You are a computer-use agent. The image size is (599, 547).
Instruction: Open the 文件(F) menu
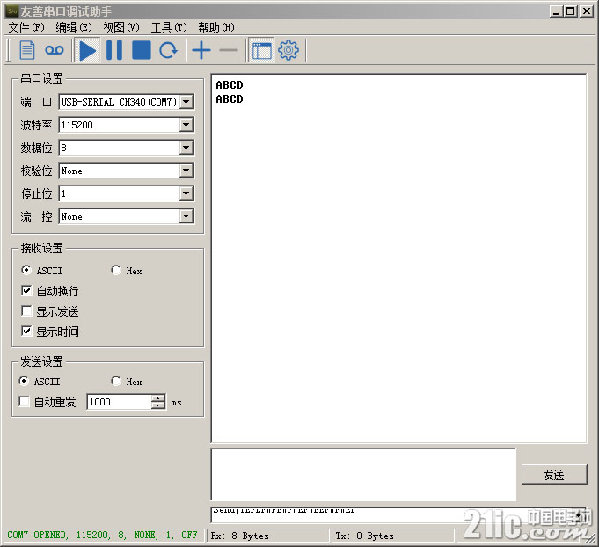point(26,27)
